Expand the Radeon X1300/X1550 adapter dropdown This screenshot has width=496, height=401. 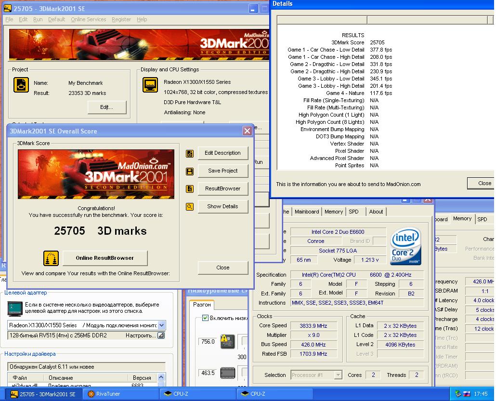(162, 325)
